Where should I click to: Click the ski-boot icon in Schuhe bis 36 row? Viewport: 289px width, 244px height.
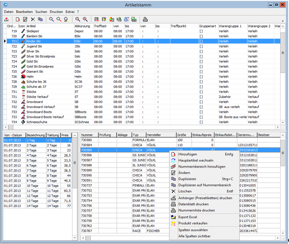pyautogui.click(x=23, y=82)
